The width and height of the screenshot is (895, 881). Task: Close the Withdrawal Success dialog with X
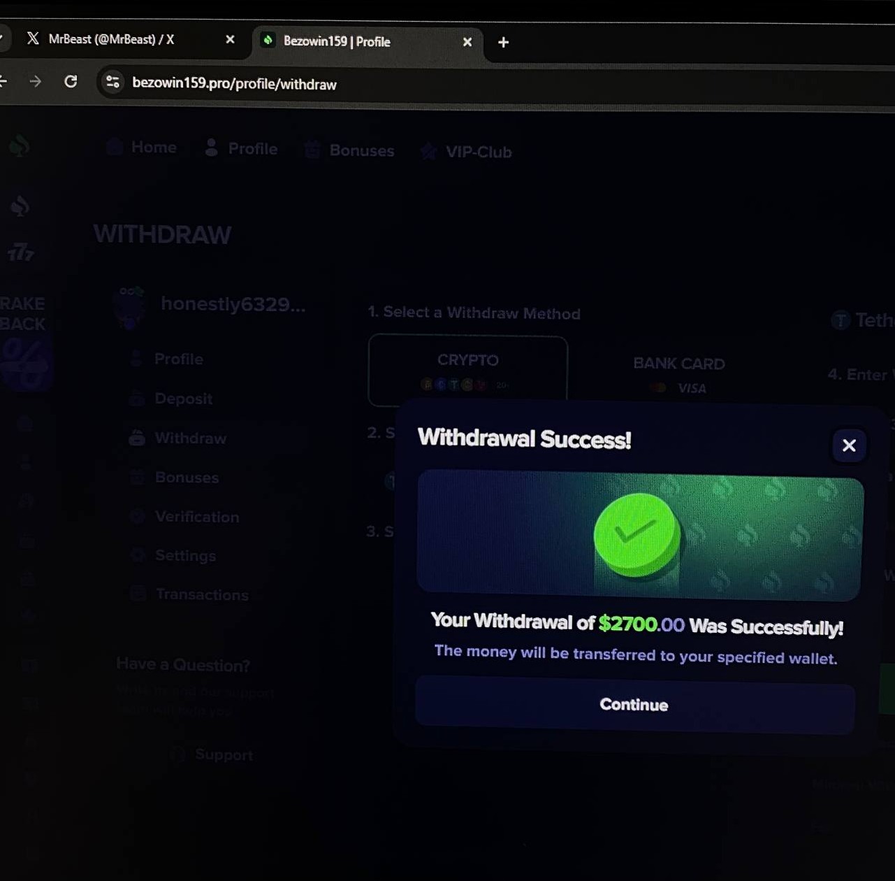[x=849, y=445]
